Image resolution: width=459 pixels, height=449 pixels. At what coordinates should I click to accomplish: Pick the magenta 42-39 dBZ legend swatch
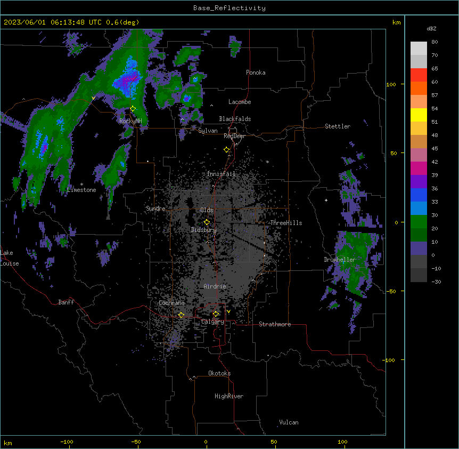(419, 168)
